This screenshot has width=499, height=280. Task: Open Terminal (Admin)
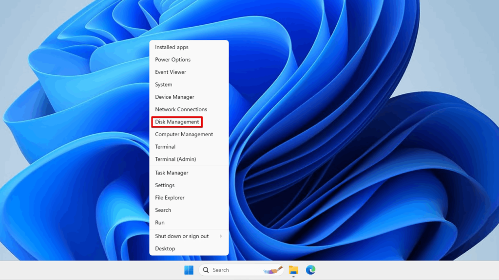(x=189, y=159)
